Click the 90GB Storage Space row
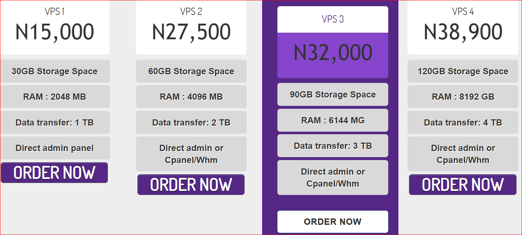 [333, 95]
